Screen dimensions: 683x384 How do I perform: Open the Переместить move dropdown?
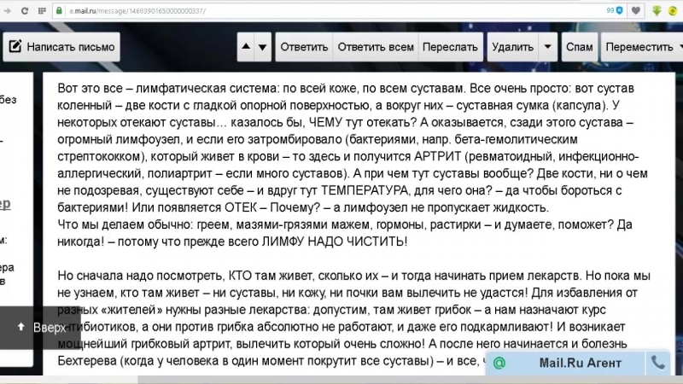tap(642, 47)
